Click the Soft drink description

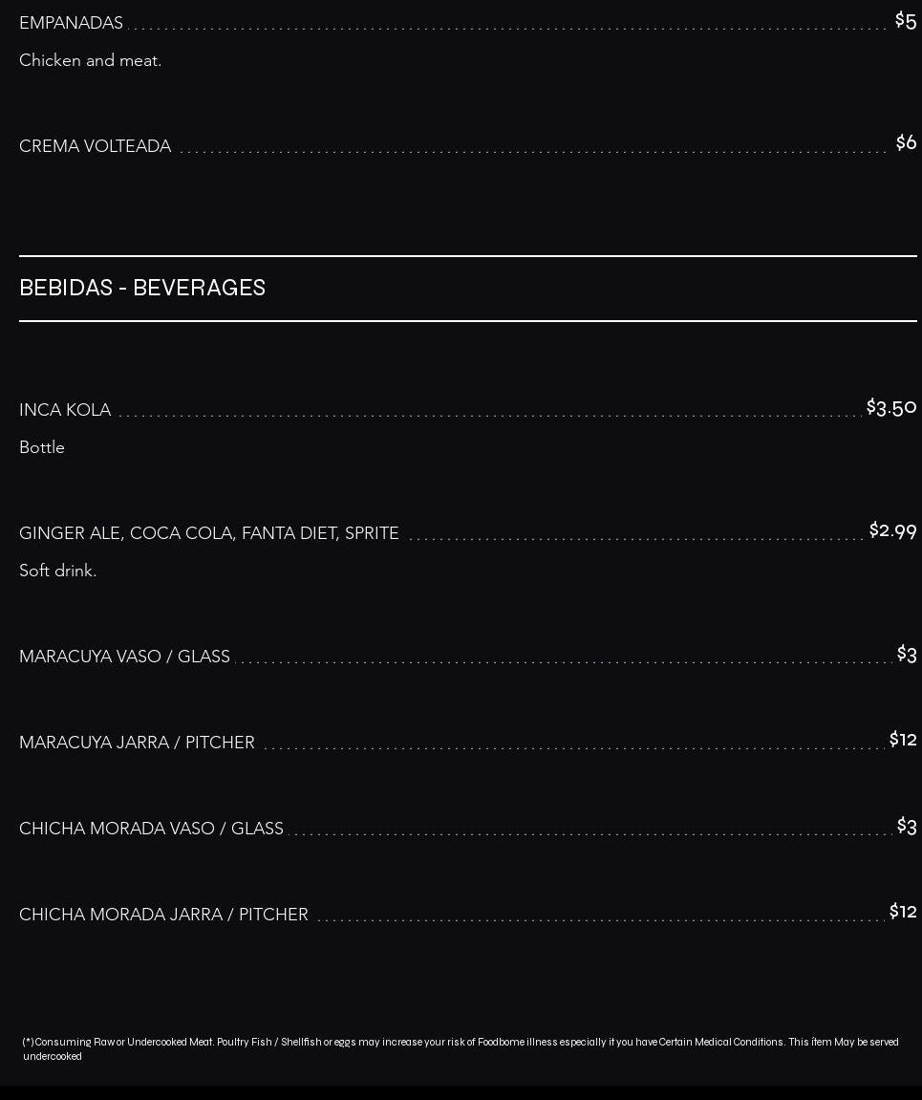click(x=57, y=571)
